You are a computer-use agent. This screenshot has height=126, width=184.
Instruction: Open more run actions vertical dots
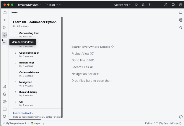pyautogui.click(x=149, y=5)
